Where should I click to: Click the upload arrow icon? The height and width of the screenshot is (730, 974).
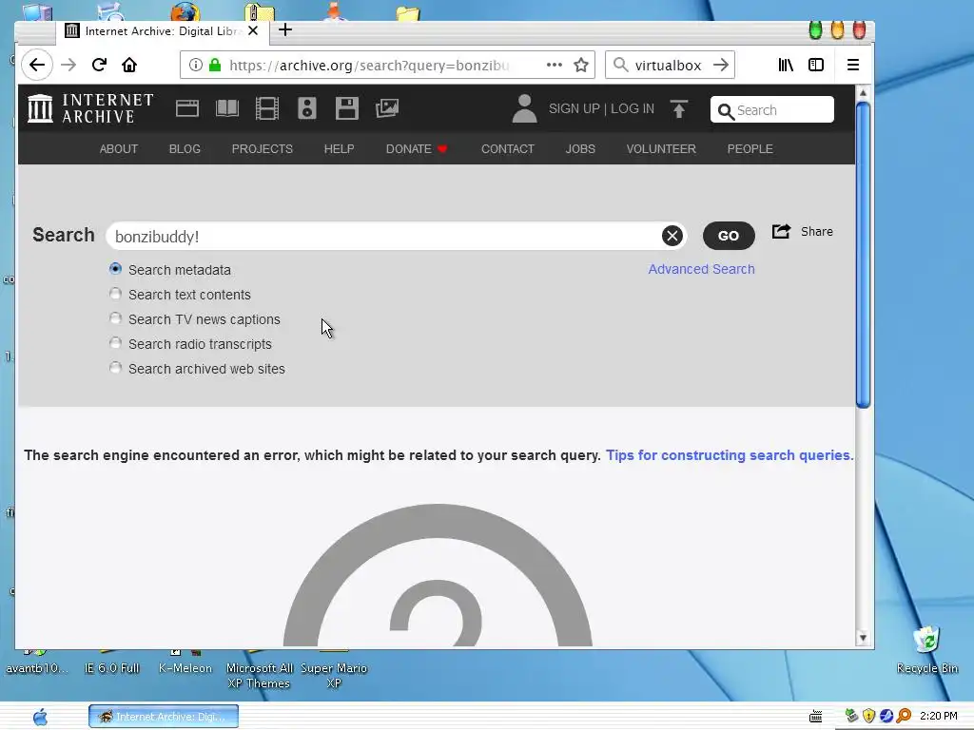tap(679, 108)
